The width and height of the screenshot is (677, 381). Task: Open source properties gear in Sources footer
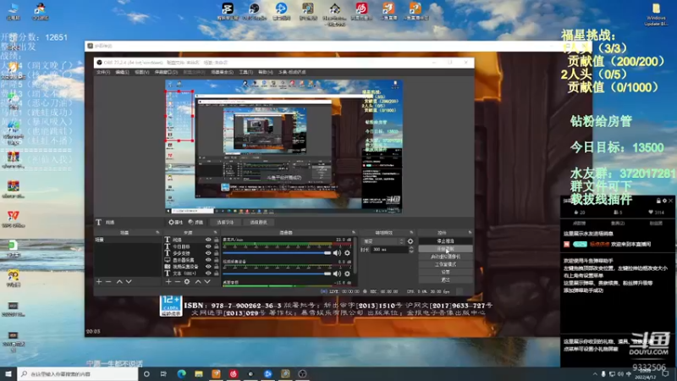(x=187, y=282)
